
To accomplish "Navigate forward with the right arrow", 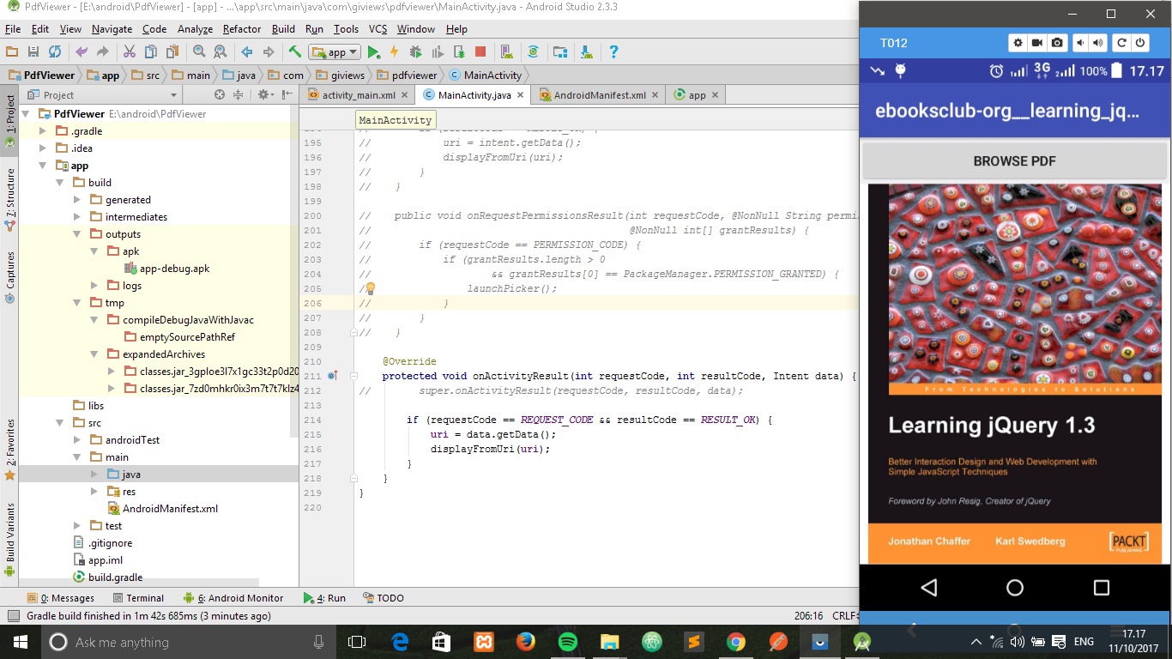I will [x=269, y=51].
